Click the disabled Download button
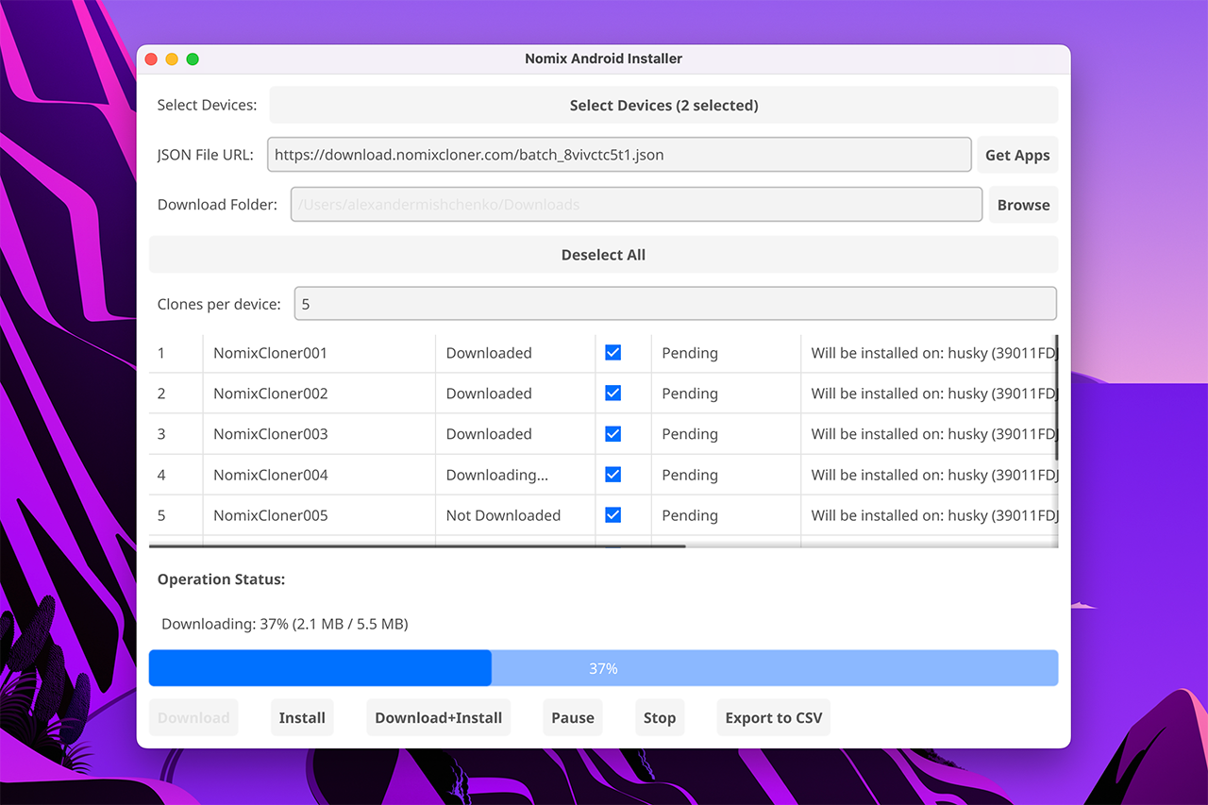Image resolution: width=1208 pixels, height=805 pixels. [193, 717]
